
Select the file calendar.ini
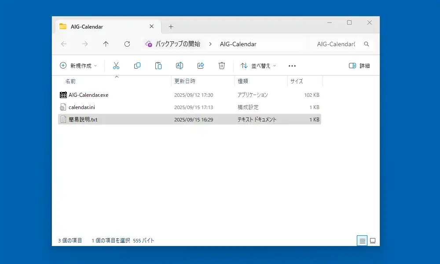[189, 107]
